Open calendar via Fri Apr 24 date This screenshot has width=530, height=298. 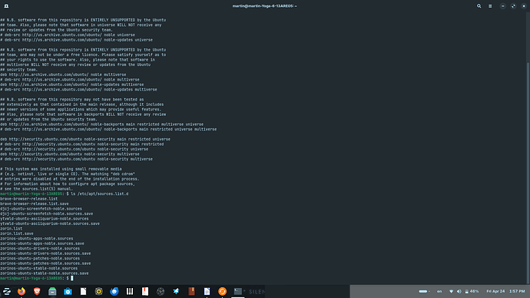[x=495, y=291]
